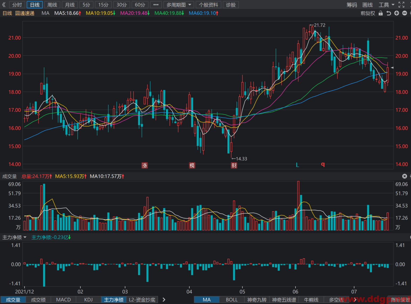The width and height of the screenshot is (411, 304).
Task: Click the 财 marker icon
Action: (234, 165)
